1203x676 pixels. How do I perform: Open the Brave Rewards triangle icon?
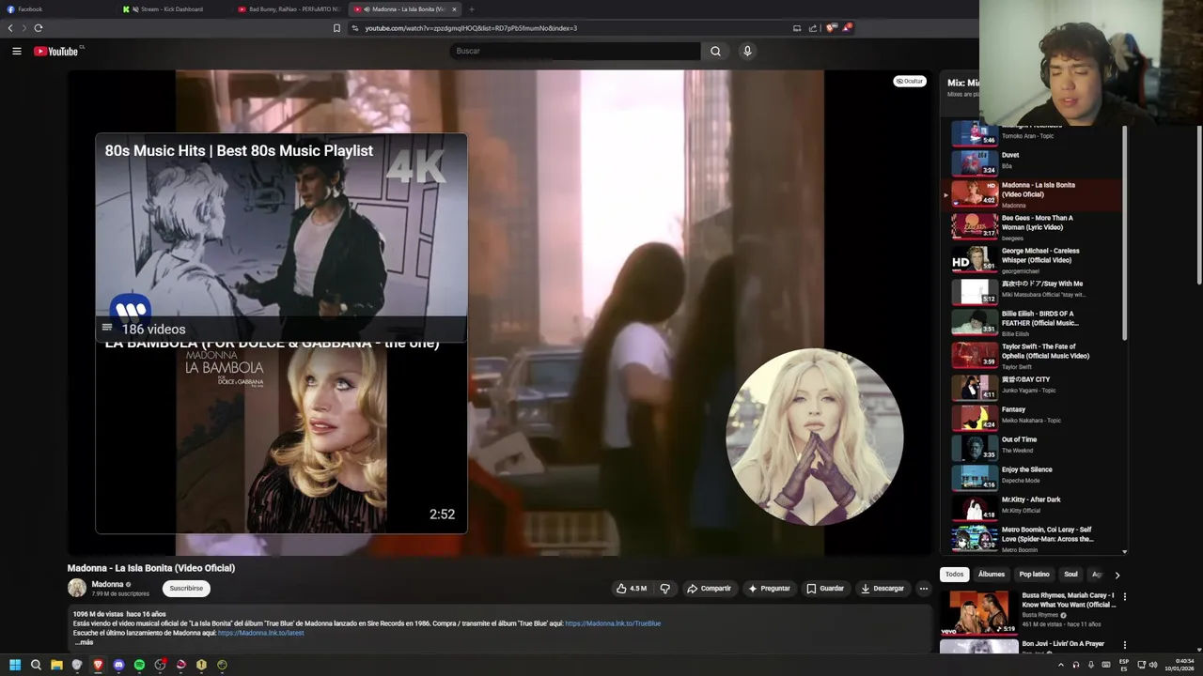pos(847,28)
